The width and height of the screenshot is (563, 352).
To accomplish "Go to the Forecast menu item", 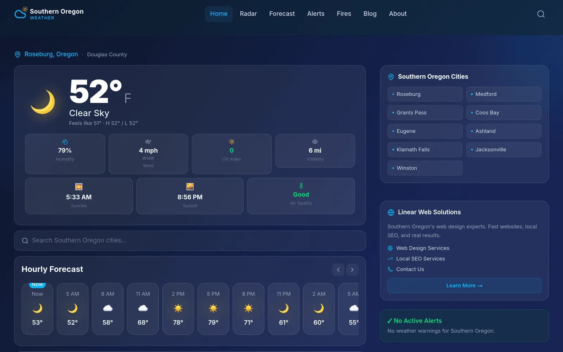I will click(x=282, y=14).
